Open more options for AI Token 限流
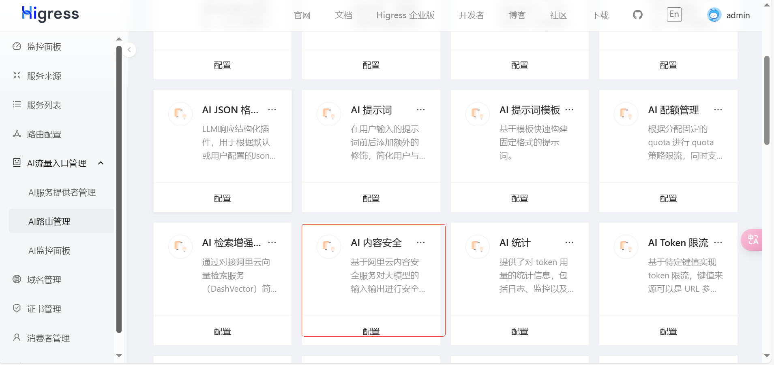The width and height of the screenshot is (774, 365). (x=718, y=242)
